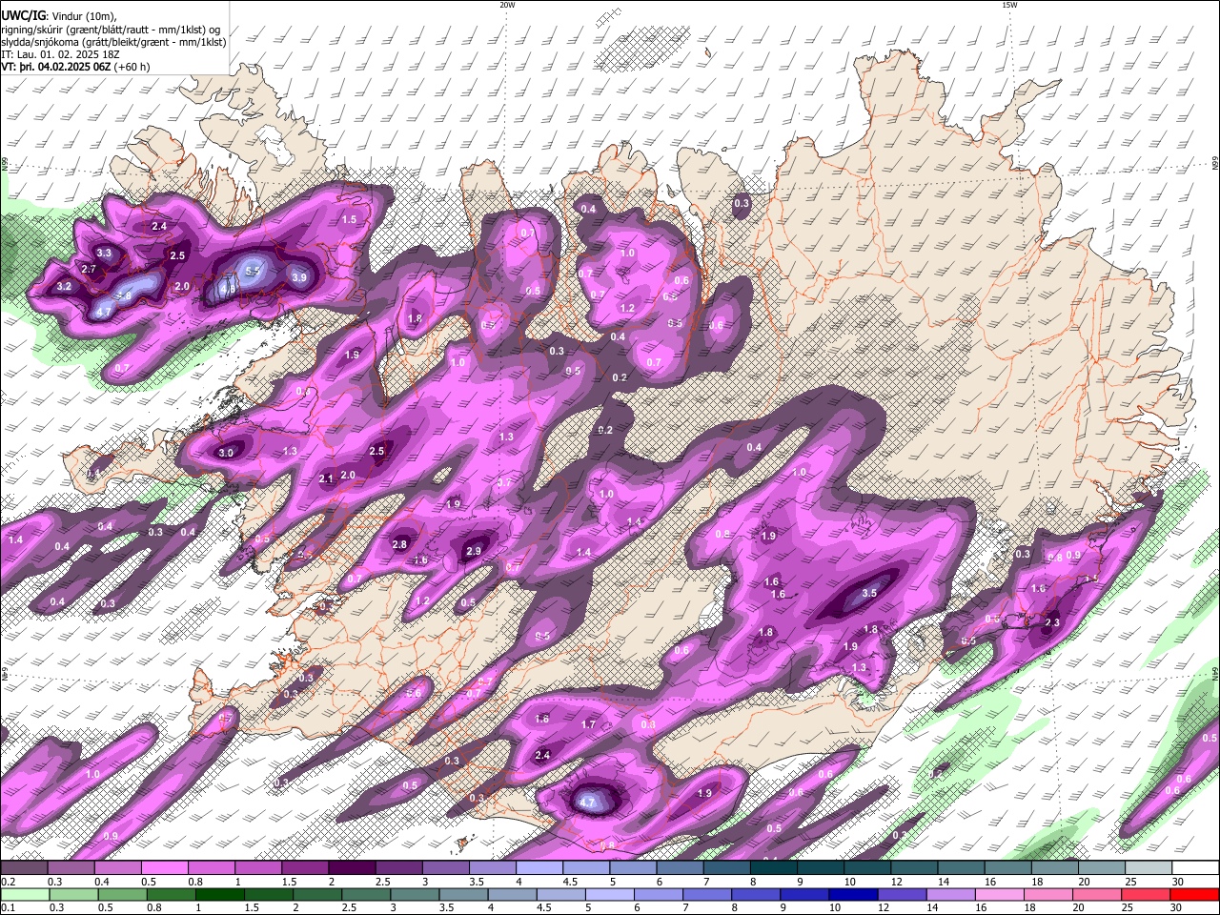Click the '3.0' value label on the map
Image resolution: width=1220 pixels, height=915 pixels.
pyautogui.click(x=226, y=453)
